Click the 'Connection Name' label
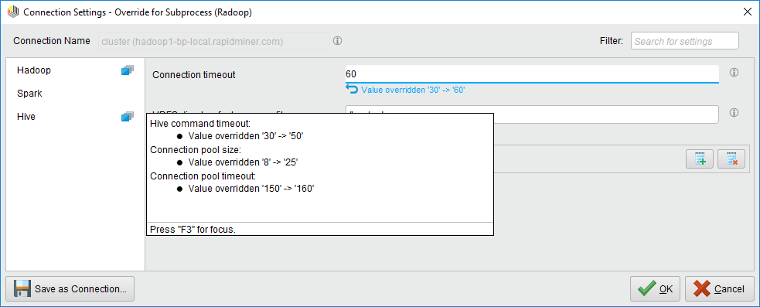Viewport: 760px width, 307px height. click(52, 41)
